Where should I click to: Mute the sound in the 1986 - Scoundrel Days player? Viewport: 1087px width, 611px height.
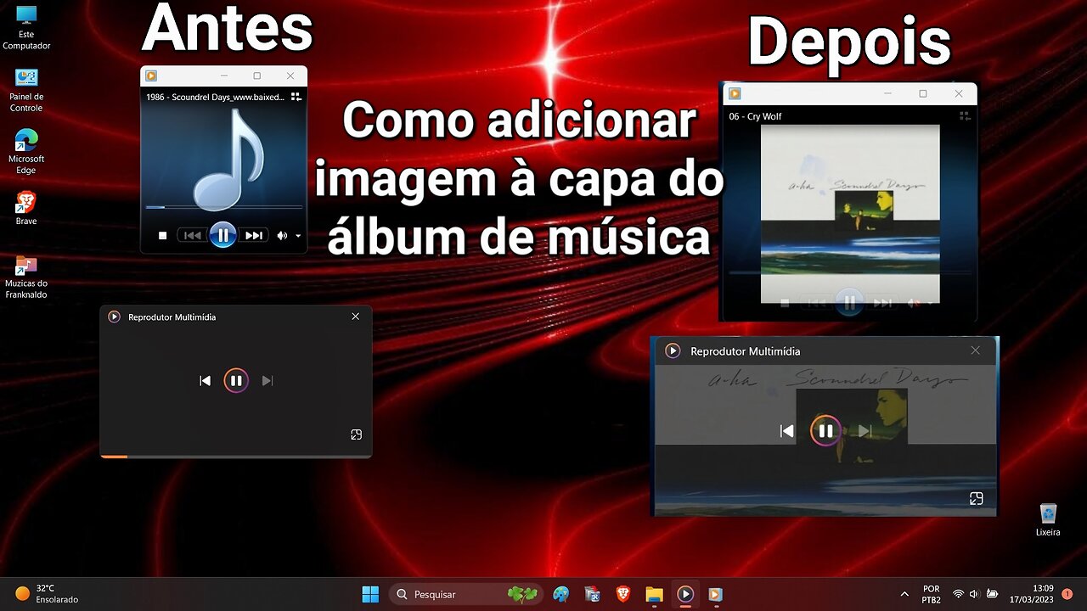coord(282,235)
